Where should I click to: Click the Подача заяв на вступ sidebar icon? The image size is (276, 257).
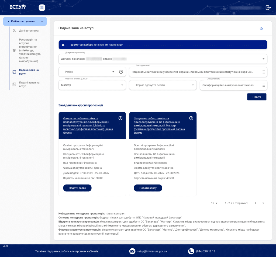[x=14, y=72]
